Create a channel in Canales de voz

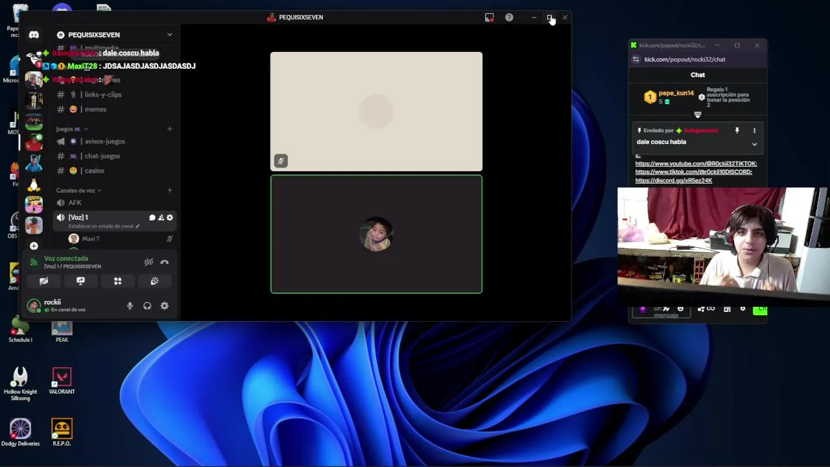pos(169,191)
